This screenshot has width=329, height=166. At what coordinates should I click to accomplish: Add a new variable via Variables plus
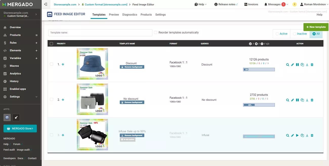[36, 58]
